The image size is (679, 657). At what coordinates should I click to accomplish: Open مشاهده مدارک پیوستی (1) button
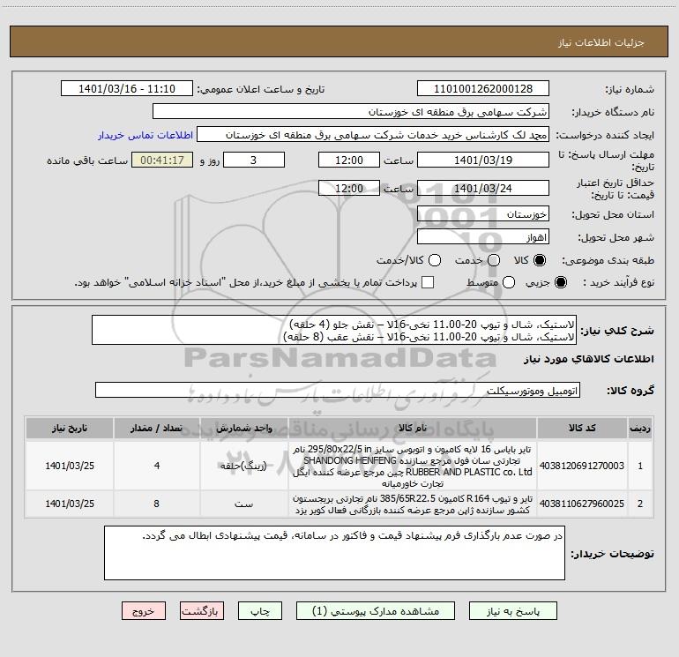pyautogui.click(x=376, y=611)
